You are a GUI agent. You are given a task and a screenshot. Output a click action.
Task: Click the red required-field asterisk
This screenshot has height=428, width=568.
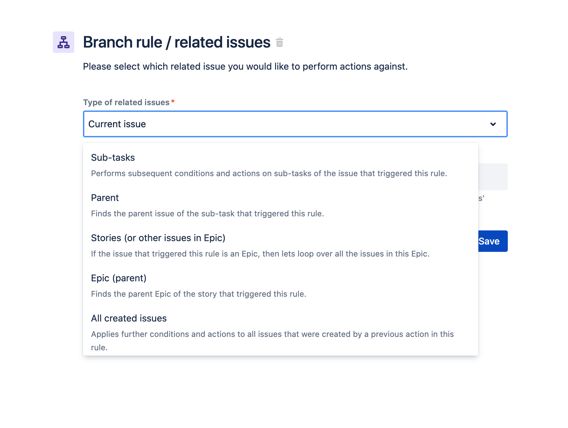[173, 101]
